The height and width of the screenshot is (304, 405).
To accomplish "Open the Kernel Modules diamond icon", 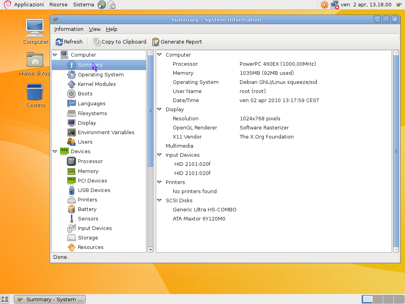I will [72, 84].
